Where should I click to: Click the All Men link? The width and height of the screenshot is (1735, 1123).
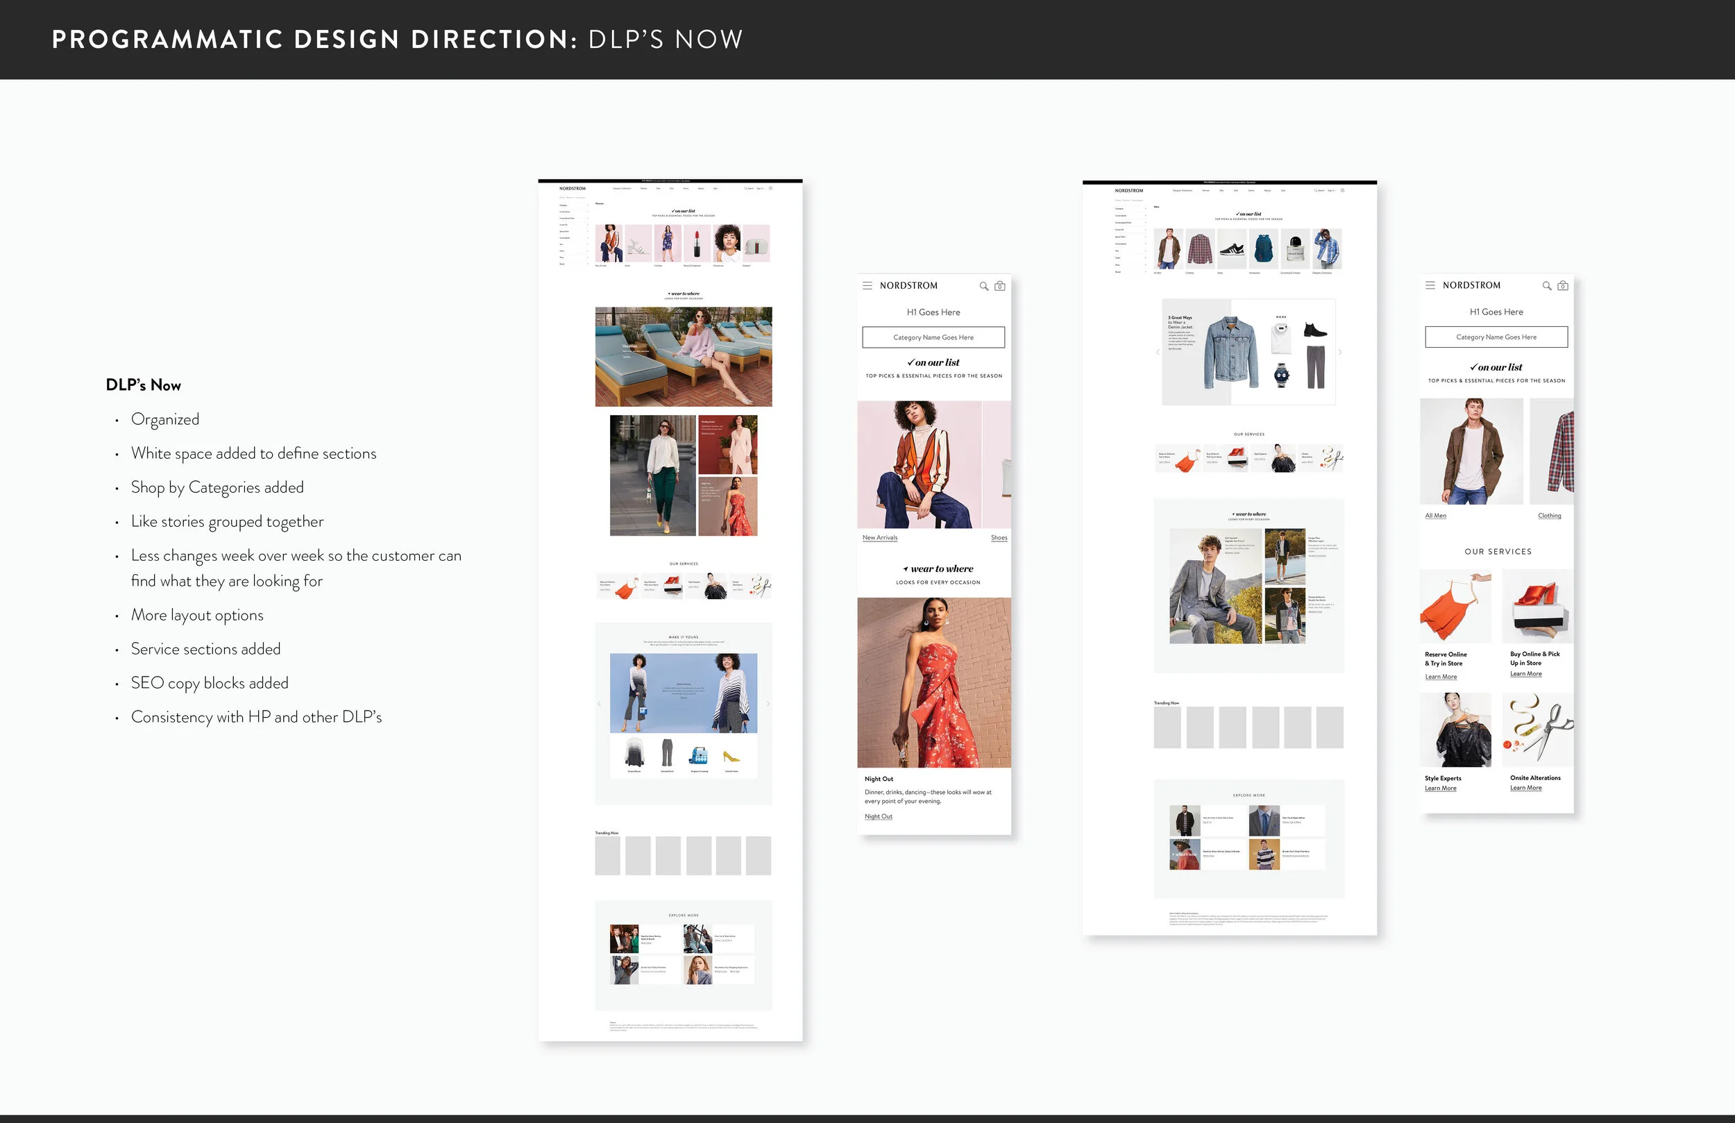click(x=1434, y=516)
